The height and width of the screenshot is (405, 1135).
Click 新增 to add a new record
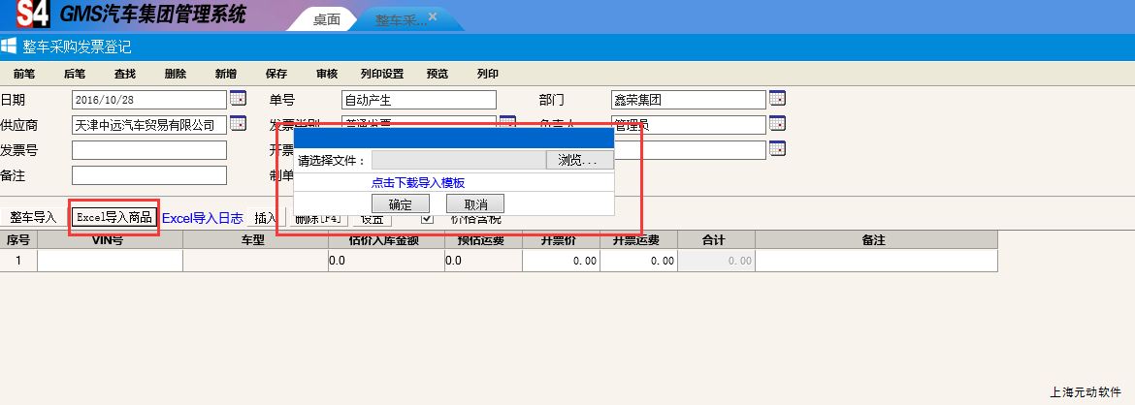225,74
